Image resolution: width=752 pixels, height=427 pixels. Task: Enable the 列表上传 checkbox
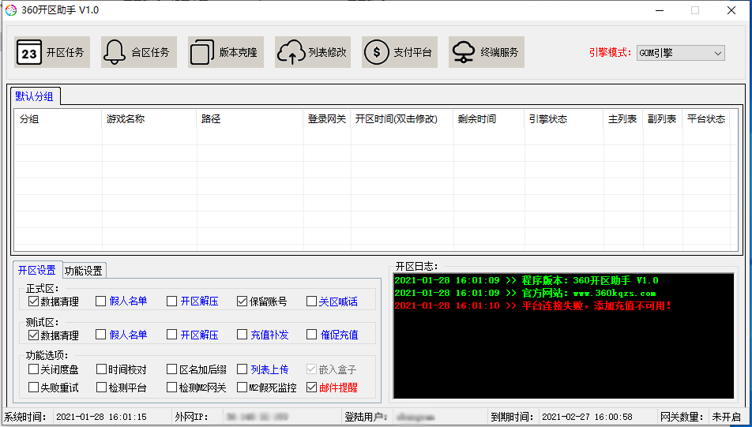[x=243, y=369]
